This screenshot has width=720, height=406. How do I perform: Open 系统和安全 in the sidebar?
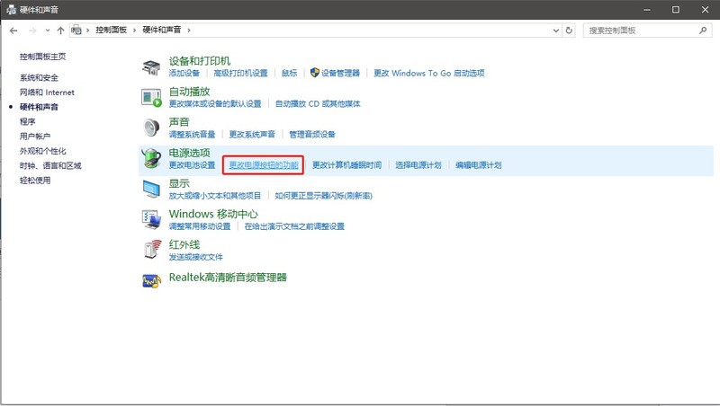(x=39, y=77)
